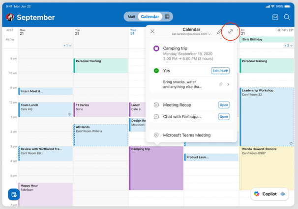Click the attachment paperclip icon

pyautogui.click(x=221, y=84)
